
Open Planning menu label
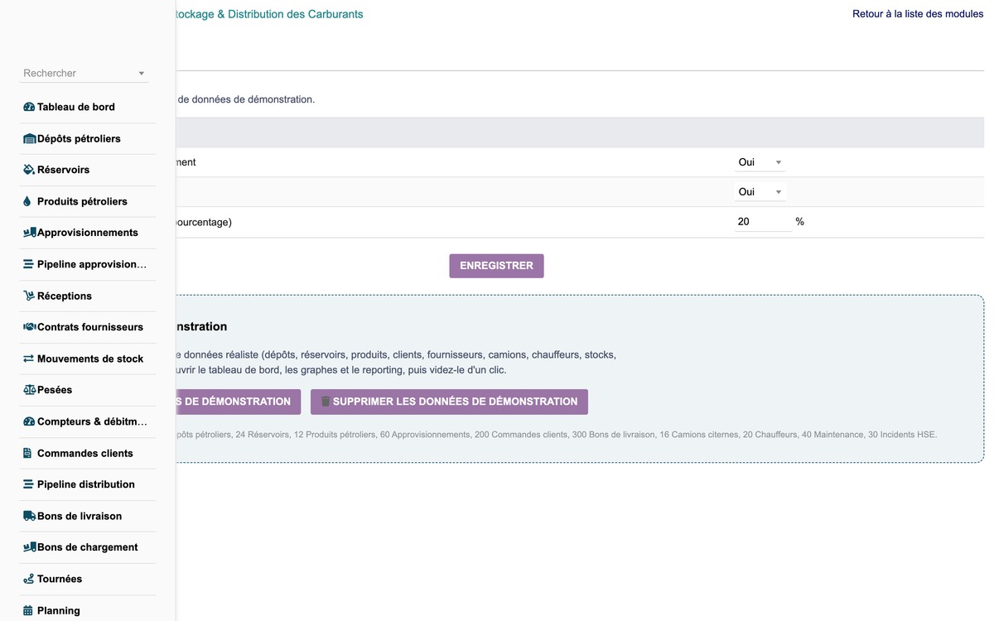click(59, 610)
